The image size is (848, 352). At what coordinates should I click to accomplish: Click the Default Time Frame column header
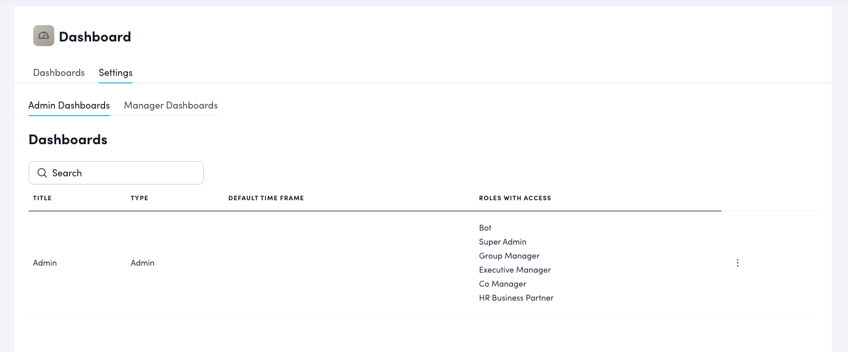266,198
